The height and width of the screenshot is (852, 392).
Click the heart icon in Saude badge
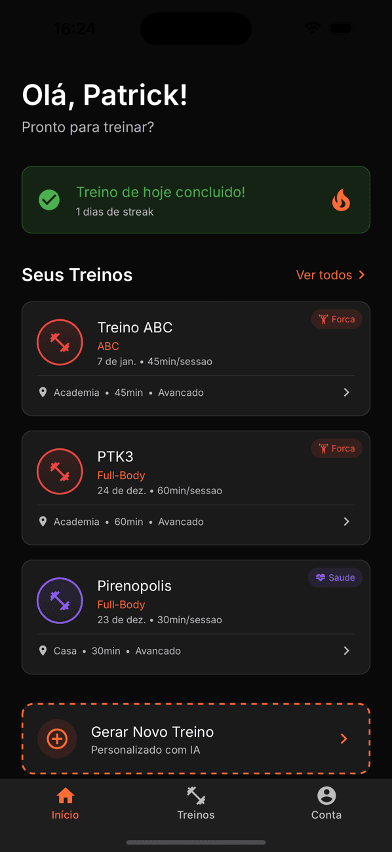point(320,577)
